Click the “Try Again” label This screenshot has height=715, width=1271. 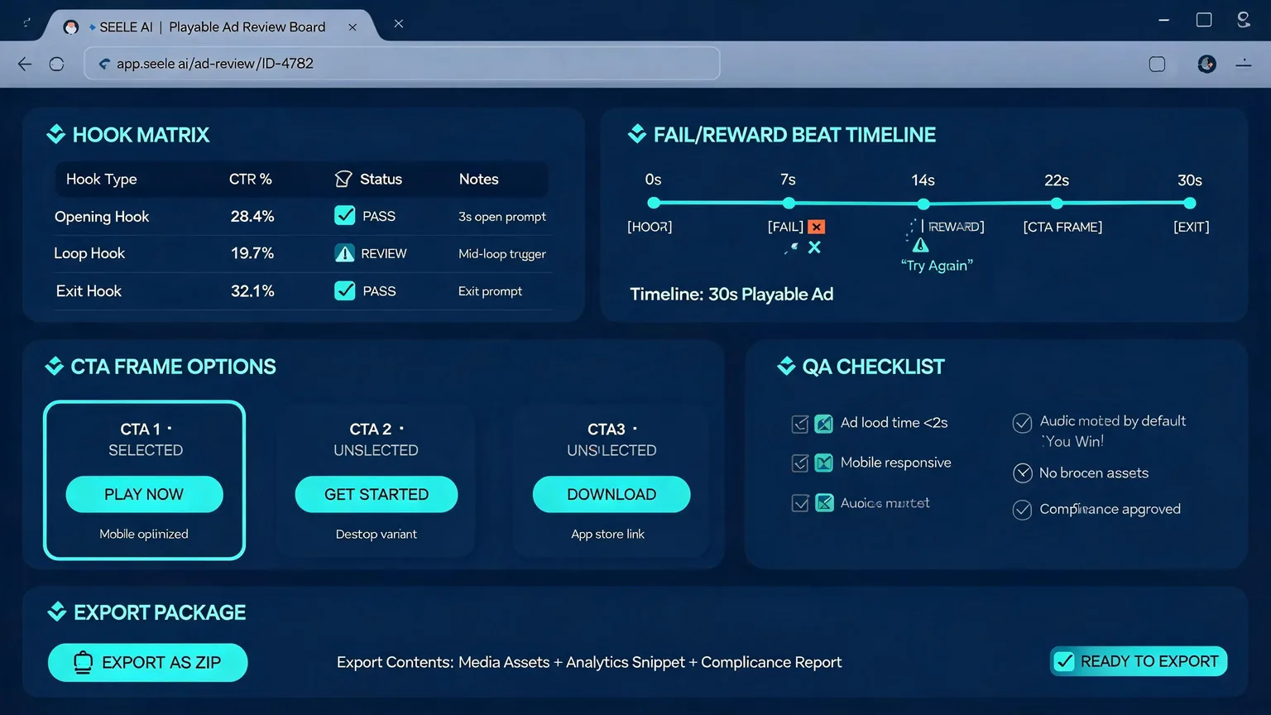[937, 266]
